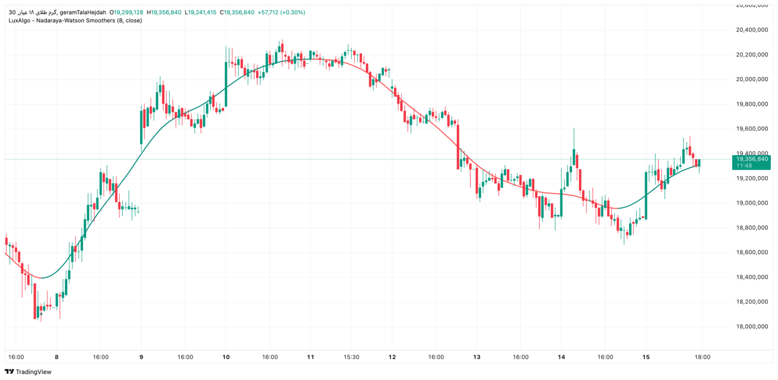This screenshot has height=380, width=778.
Task: Click the date label 10 on time axis
Action: 226,357
